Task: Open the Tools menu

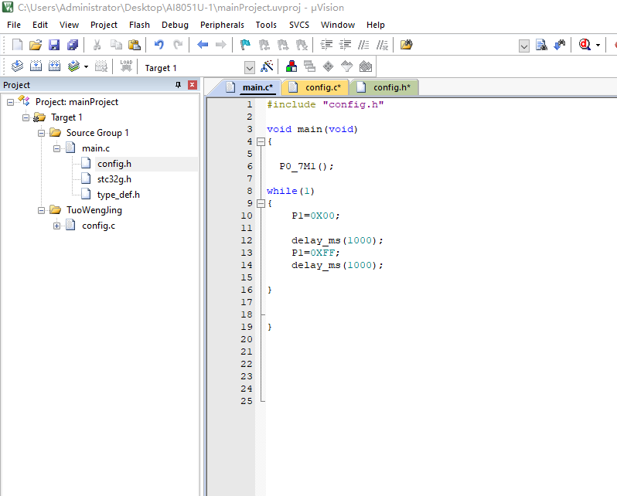Action: [x=266, y=25]
